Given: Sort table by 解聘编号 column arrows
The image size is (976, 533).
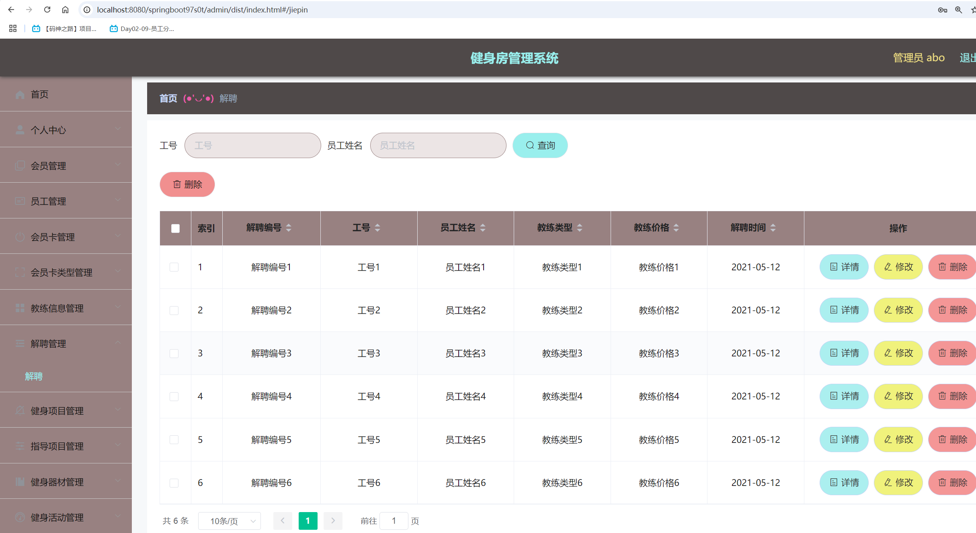Looking at the screenshot, I should point(289,228).
